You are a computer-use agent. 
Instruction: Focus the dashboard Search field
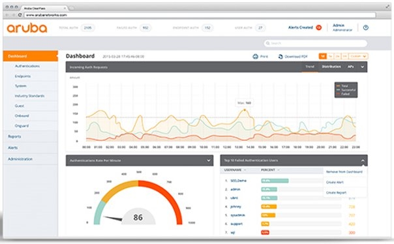tap(315, 43)
